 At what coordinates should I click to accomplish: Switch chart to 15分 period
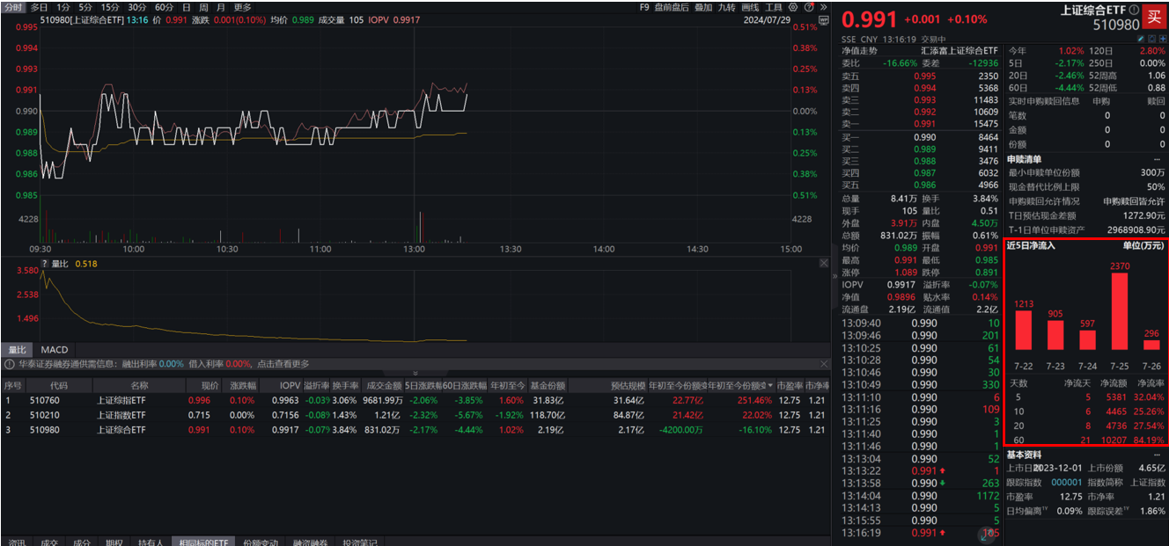[x=110, y=7]
